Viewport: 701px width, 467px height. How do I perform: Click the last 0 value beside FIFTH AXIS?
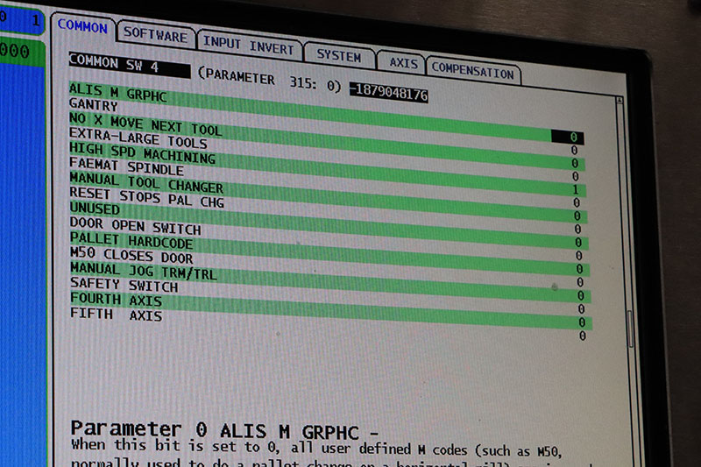(x=582, y=336)
